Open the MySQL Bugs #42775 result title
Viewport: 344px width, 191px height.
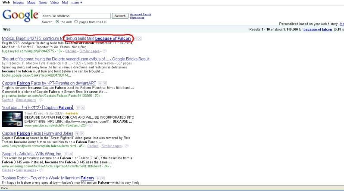pyautogui.click(x=66, y=39)
